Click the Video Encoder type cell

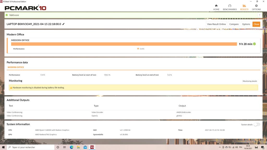pos(97,112)
